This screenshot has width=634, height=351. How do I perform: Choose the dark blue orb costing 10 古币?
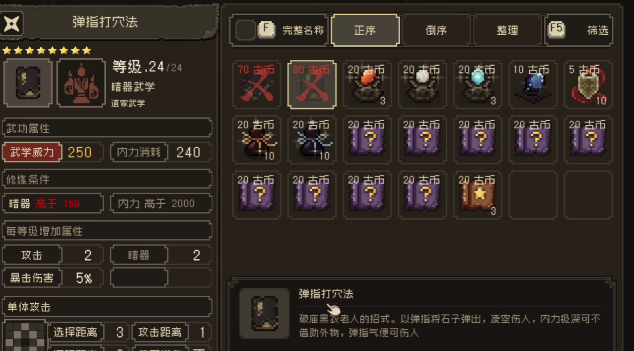[533, 84]
